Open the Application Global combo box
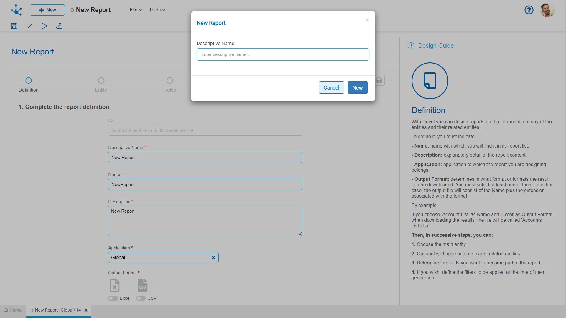The height and width of the screenshot is (318, 566). 159,258
